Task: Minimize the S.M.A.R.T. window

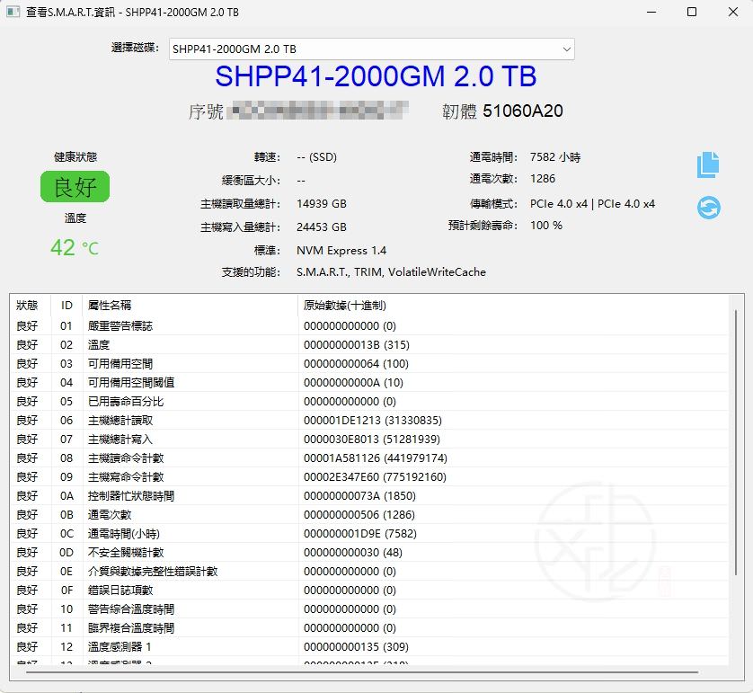Action: 651,12
